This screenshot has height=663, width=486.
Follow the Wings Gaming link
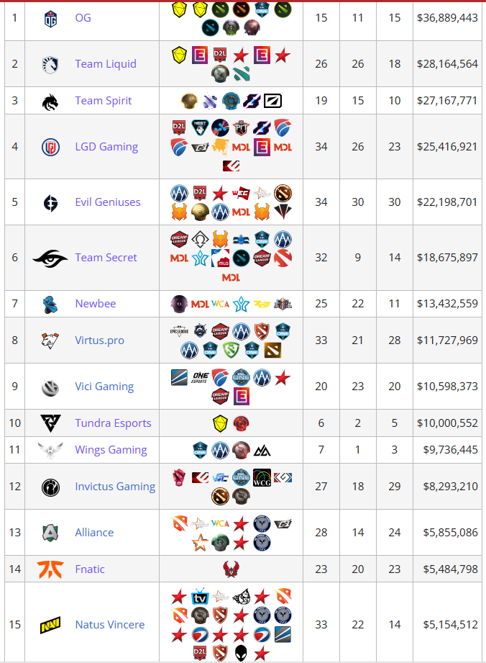[111, 450]
